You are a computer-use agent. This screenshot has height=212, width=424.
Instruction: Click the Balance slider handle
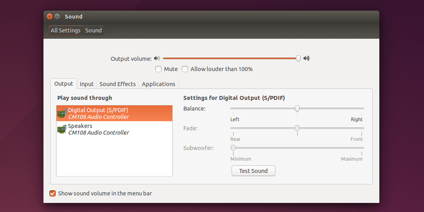tap(297, 109)
